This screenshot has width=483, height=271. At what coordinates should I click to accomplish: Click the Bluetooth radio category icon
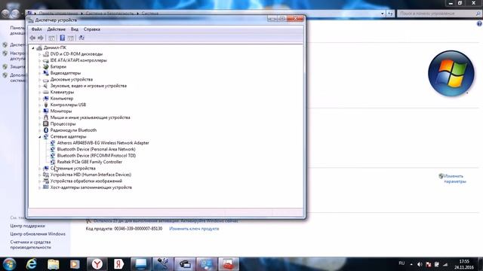46,130
